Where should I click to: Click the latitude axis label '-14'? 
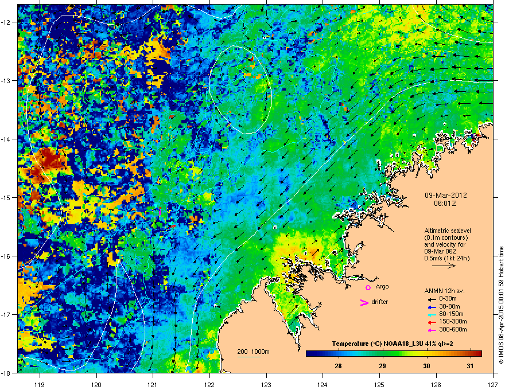pyautogui.click(x=6, y=139)
